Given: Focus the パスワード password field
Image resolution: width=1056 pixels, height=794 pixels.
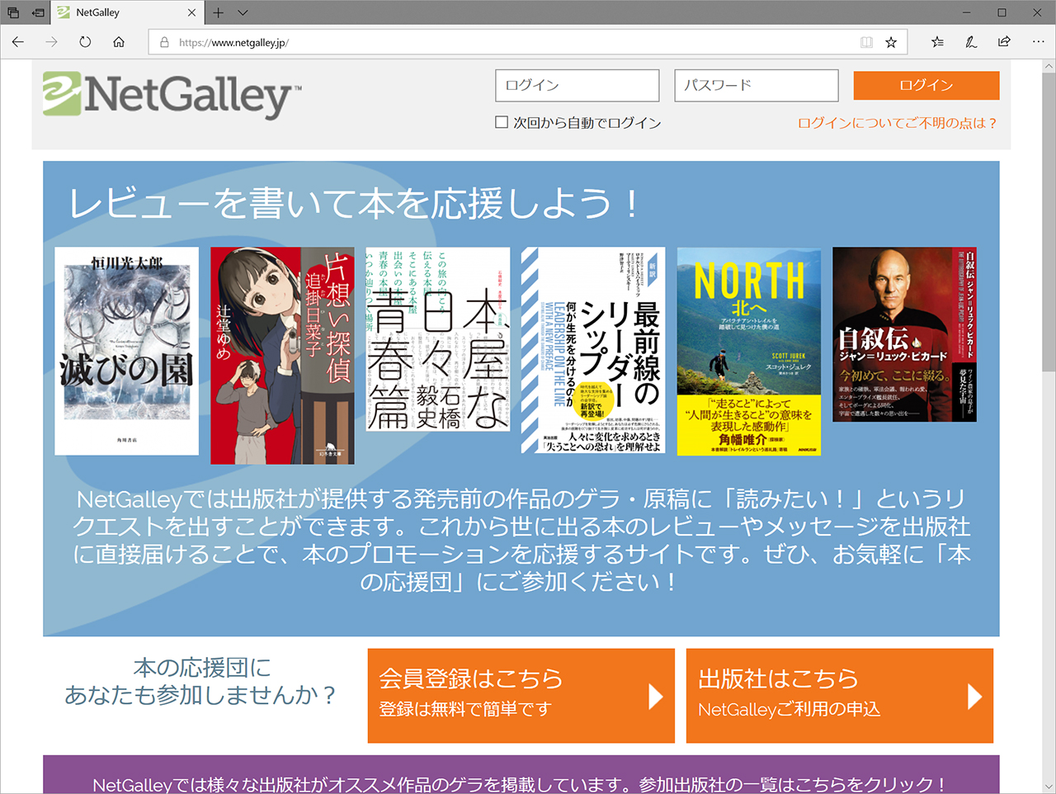Looking at the screenshot, I should [757, 85].
